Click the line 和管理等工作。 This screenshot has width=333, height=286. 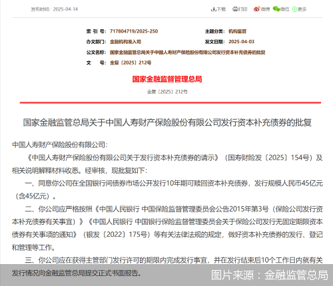point(33,247)
